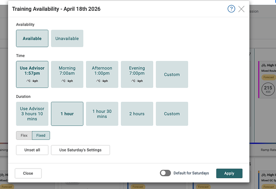Open the help question mark icon
Viewport: 276px width, 189px height.
231,9
